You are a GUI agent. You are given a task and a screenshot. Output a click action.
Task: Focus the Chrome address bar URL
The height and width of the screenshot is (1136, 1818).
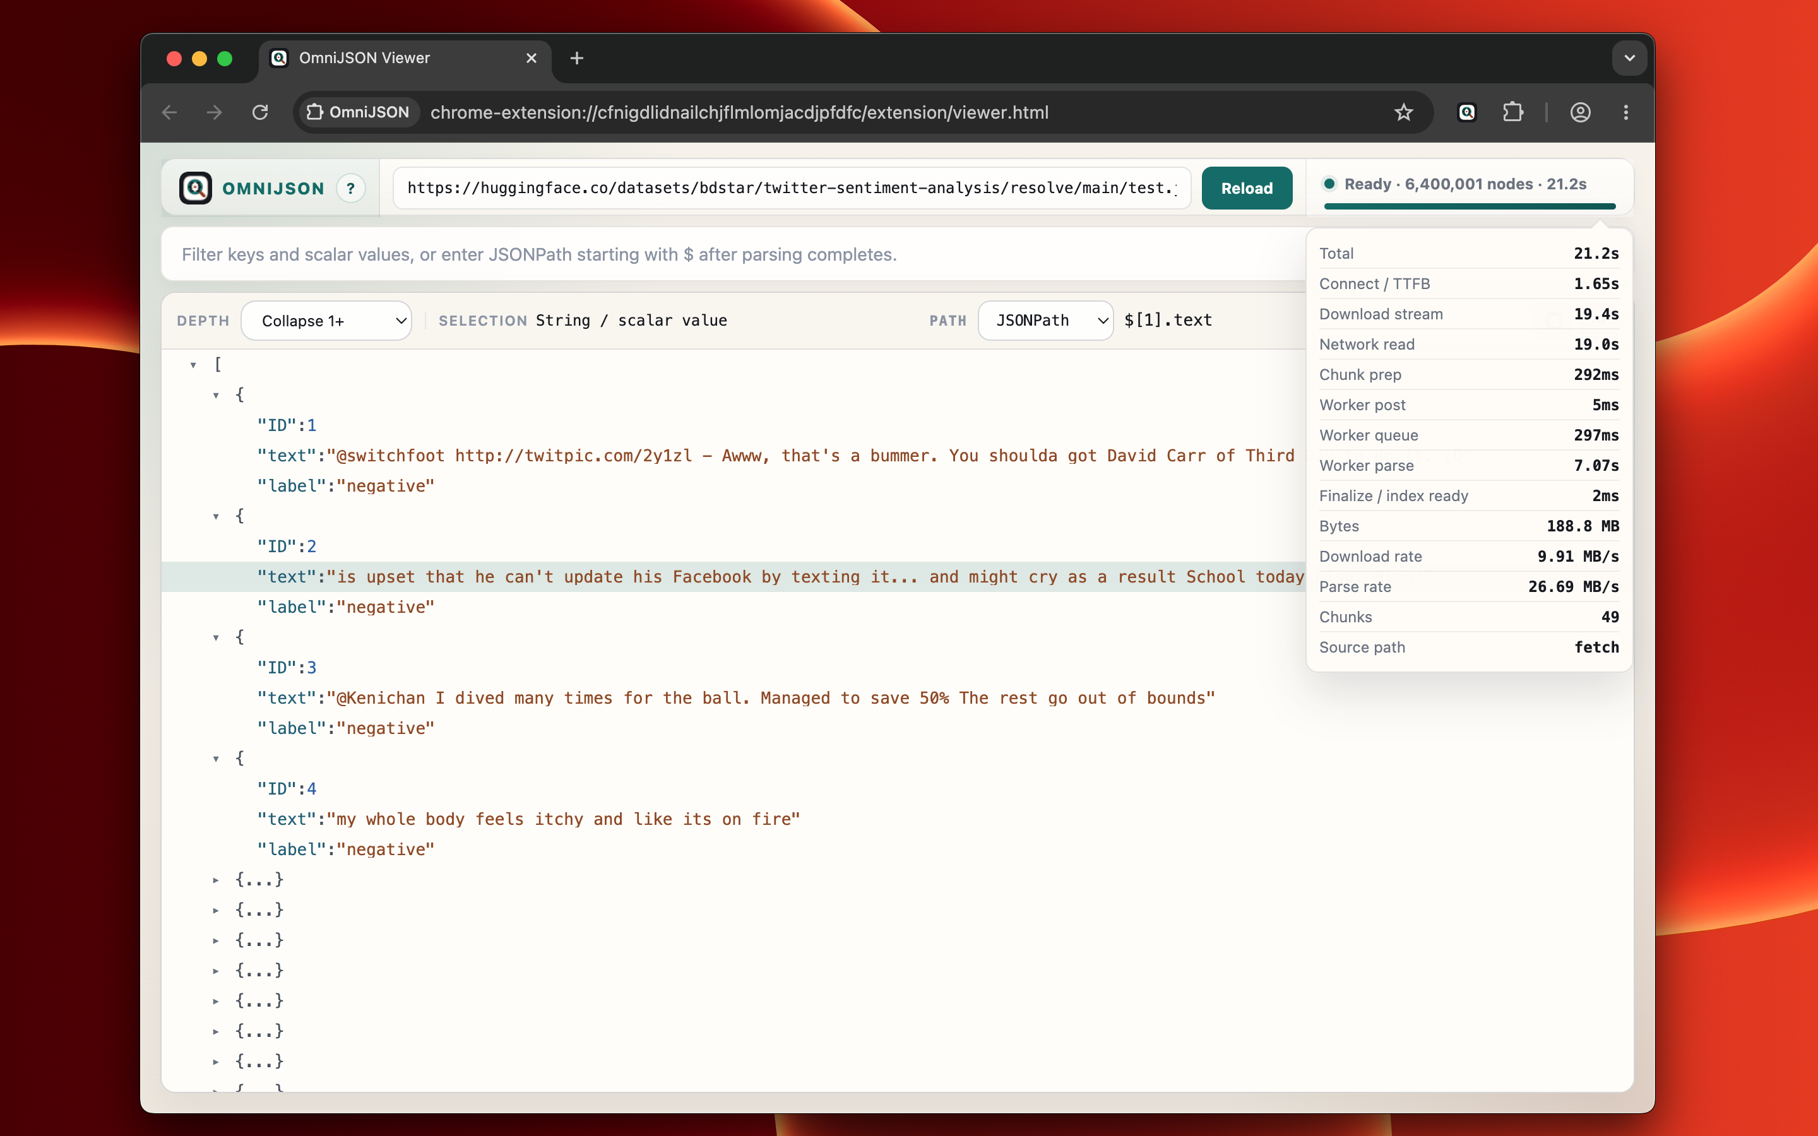click(x=739, y=113)
